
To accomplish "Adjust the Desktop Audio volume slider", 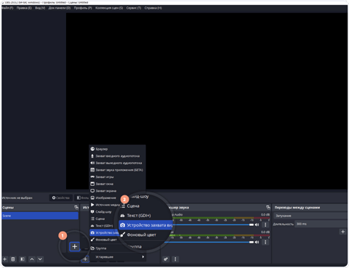I will click(x=212, y=224).
